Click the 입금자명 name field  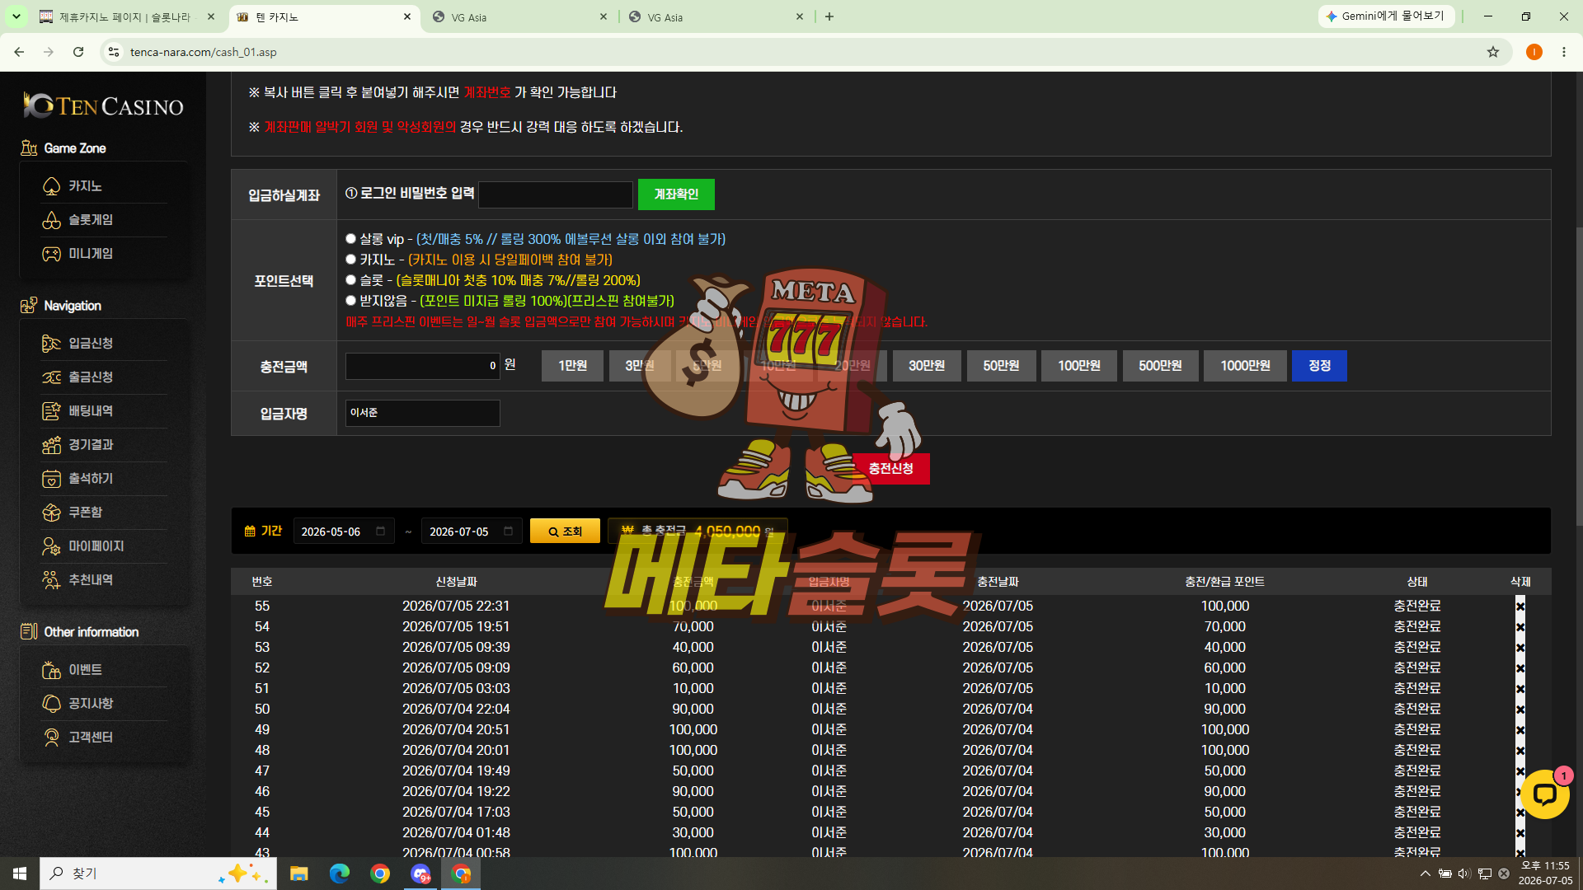pos(423,413)
